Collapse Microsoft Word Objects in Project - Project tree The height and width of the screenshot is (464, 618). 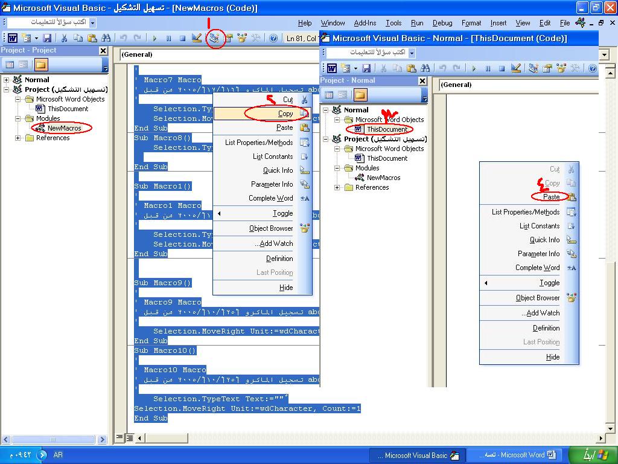click(18, 100)
